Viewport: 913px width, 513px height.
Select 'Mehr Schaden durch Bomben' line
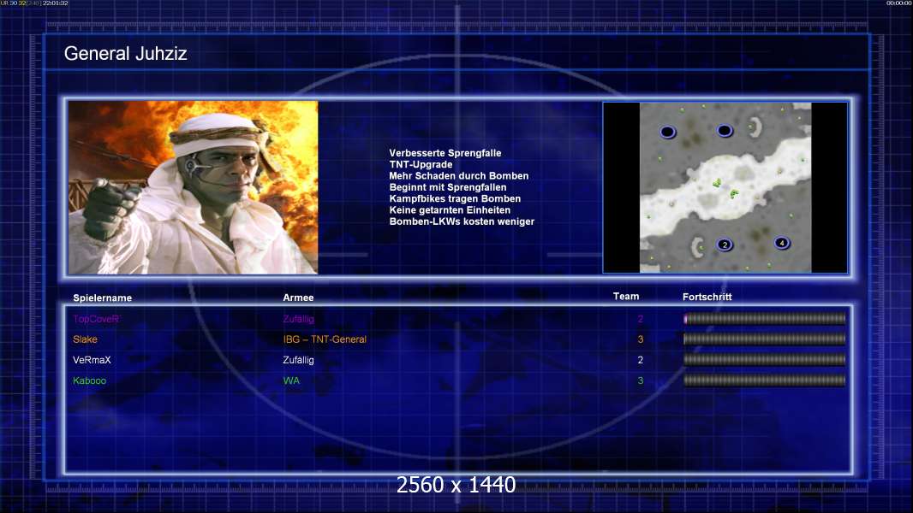point(459,175)
